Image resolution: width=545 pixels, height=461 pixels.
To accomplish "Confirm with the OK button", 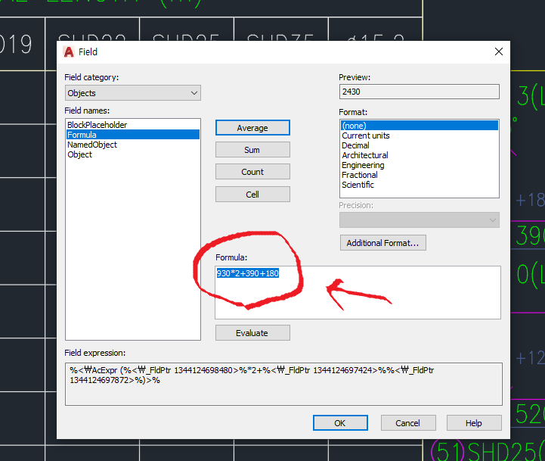I will pyautogui.click(x=340, y=423).
